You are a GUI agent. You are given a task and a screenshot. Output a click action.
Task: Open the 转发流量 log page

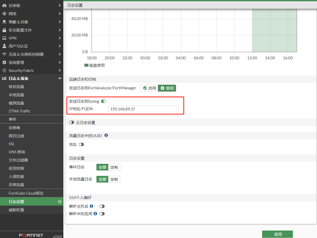point(16,87)
